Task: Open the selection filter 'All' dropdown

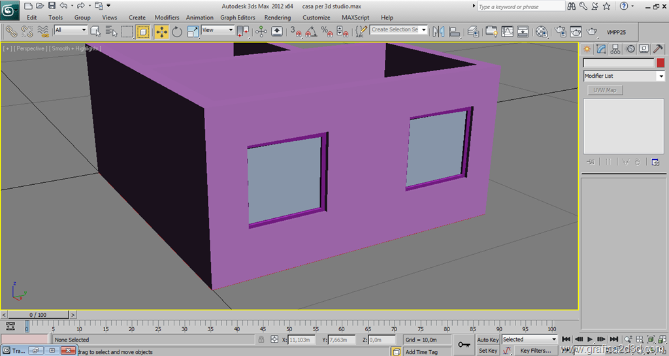Action: (71, 30)
